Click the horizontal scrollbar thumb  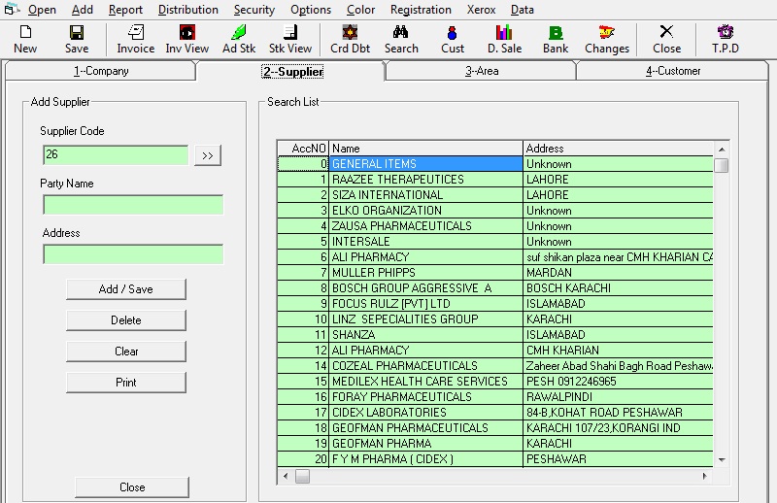[302, 476]
